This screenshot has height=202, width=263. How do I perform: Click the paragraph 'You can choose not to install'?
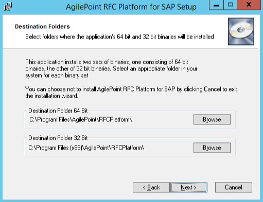131,93
